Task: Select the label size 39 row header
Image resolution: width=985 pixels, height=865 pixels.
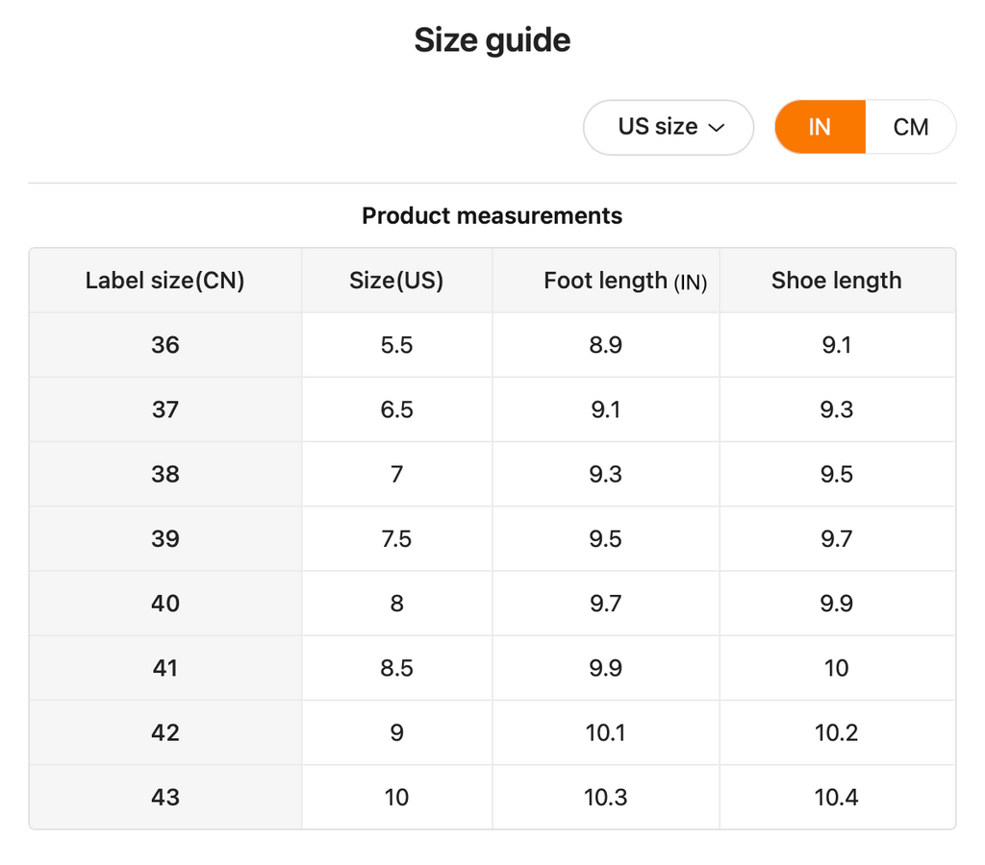Action: coord(164,538)
